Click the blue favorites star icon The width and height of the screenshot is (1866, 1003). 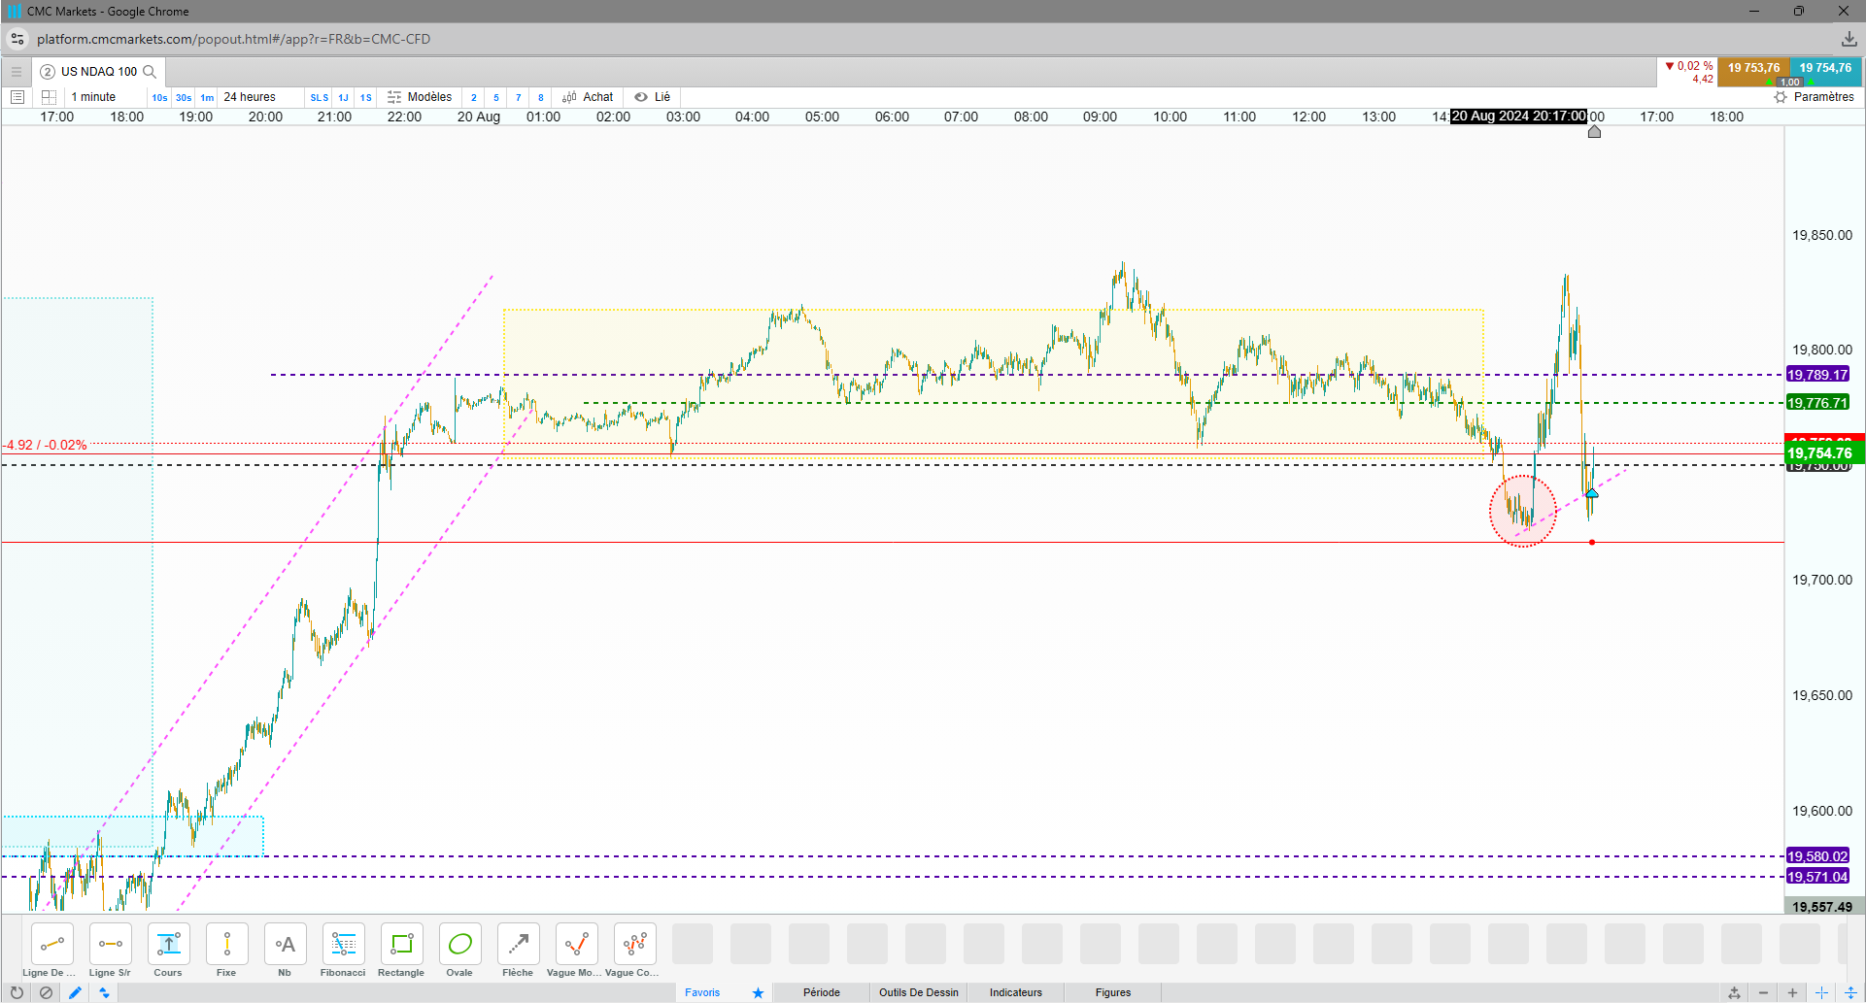[758, 992]
